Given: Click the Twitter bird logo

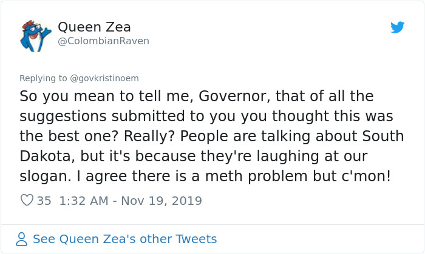Looking at the screenshot, I should 397,27.
